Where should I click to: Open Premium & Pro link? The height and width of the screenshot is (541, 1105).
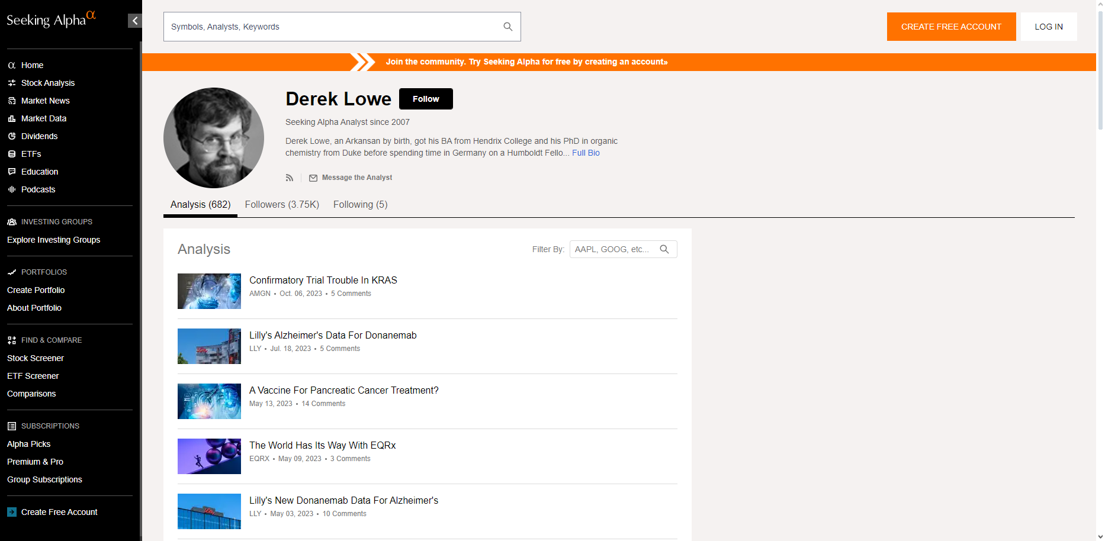[36, 462]
